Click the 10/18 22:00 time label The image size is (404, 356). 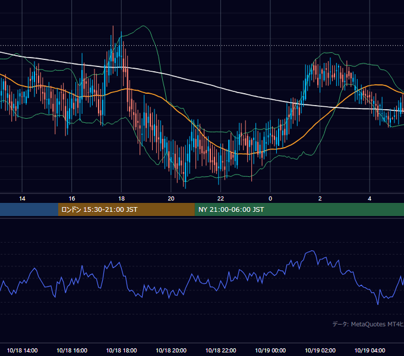[220, 350]
